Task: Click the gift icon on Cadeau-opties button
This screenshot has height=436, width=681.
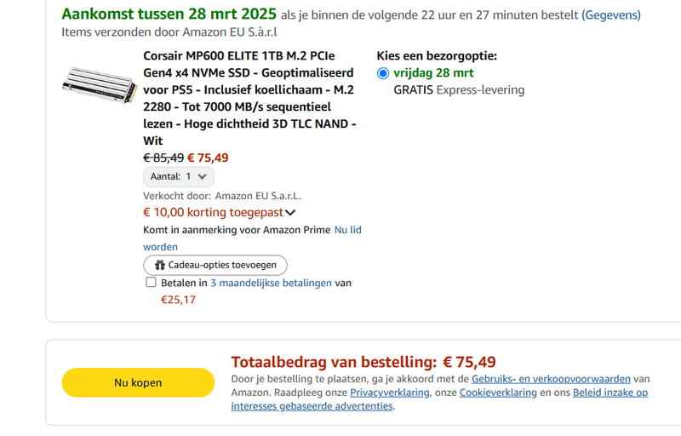Action: pos(159,265)
